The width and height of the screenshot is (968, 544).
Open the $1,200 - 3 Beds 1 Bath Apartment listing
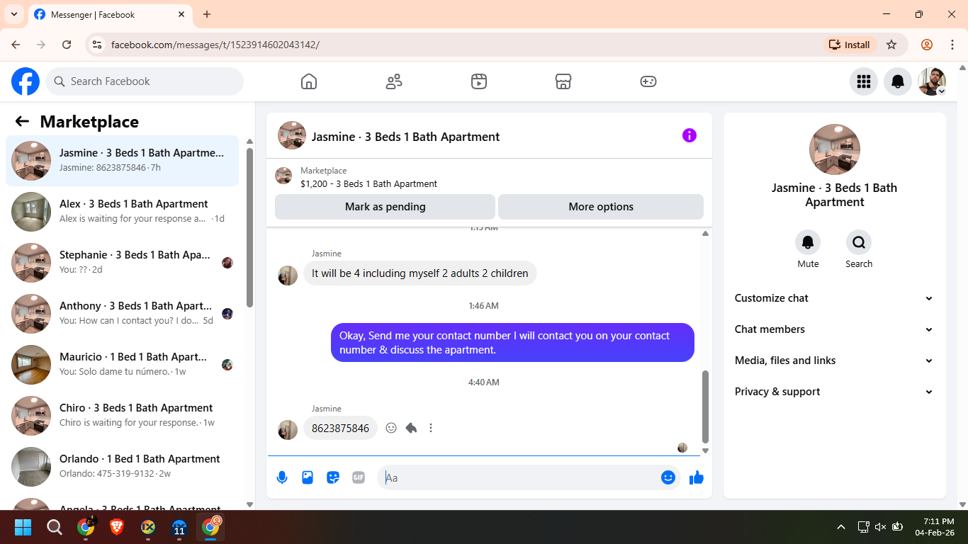point(368,183)
